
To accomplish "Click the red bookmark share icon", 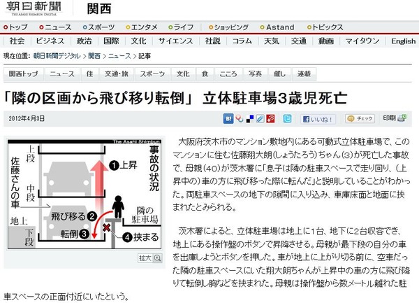I will pyautogui.click(x=270, y=118).
